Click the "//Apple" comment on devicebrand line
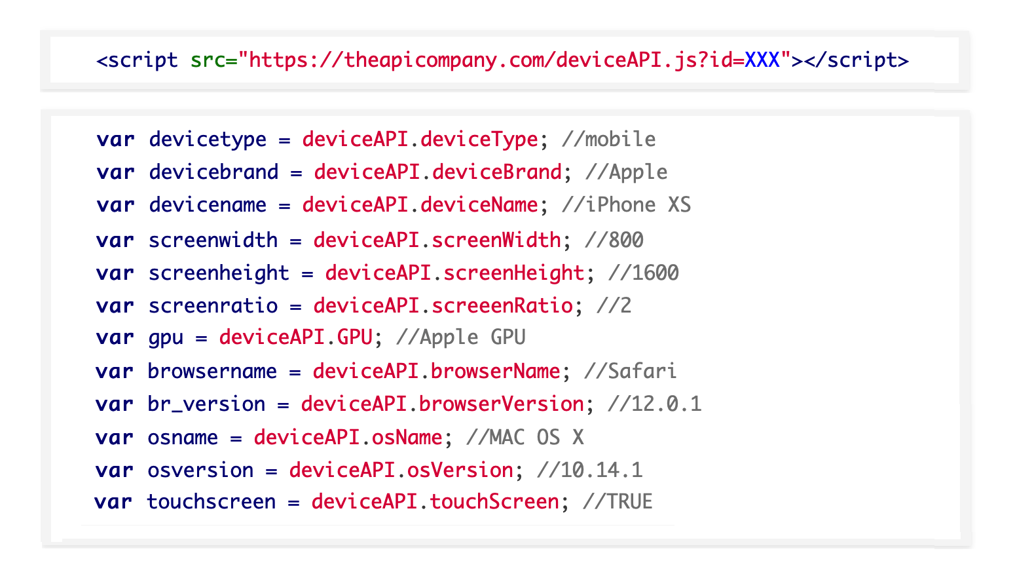 [627, 172]
